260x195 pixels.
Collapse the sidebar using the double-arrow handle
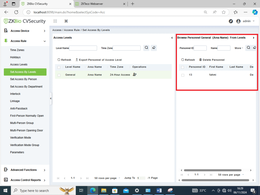pos(51,98)
